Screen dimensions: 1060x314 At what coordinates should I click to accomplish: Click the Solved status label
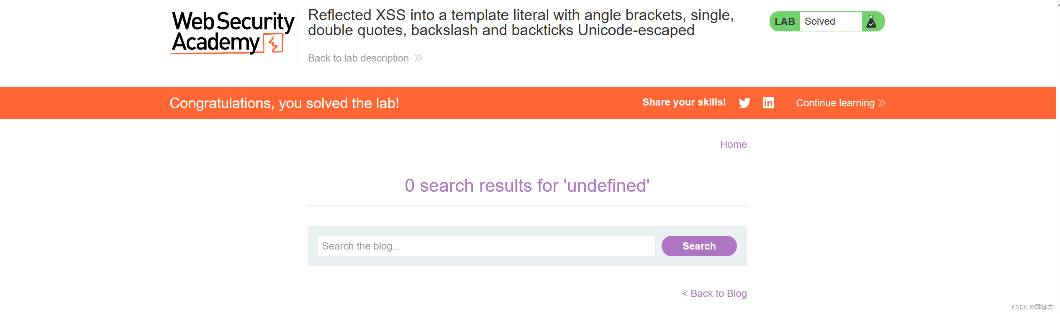click(x=820, y=21)
